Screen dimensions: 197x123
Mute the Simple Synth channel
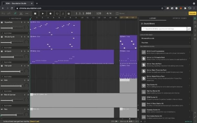point(28,37)
